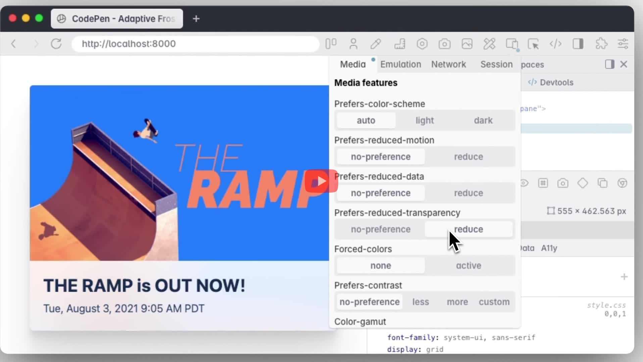Open the crossed ruler design tools icon

489,44
